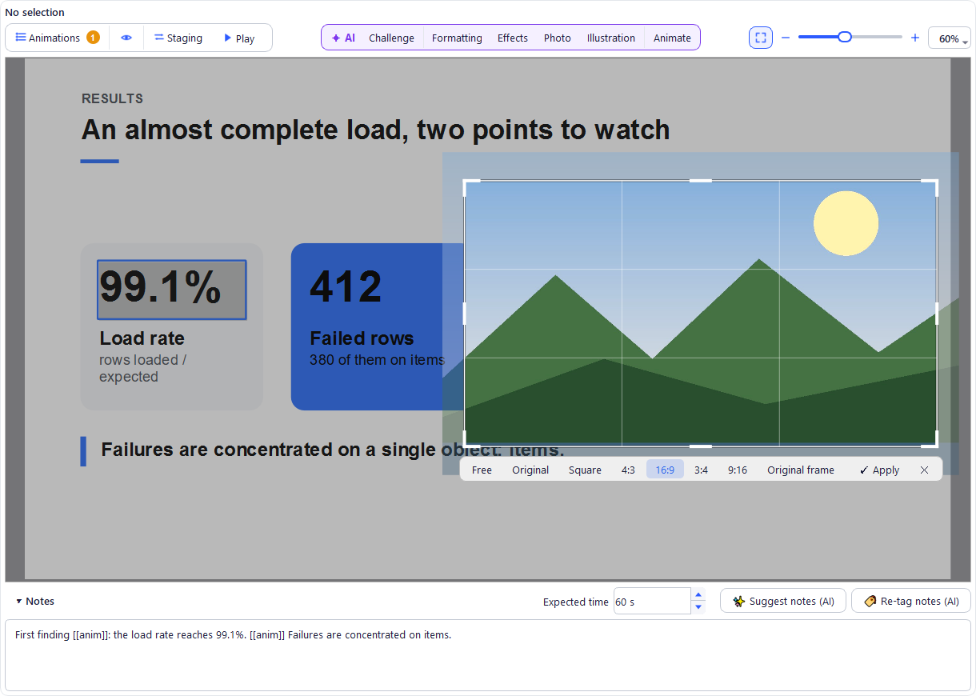Open the 60% zoom dropdown
The width and height of the screenshot is (976, 696).
coord(950,38)
